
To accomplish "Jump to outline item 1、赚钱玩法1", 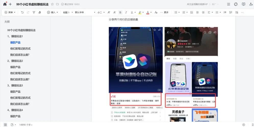I will pyautogui.click(x=15, y=36).
